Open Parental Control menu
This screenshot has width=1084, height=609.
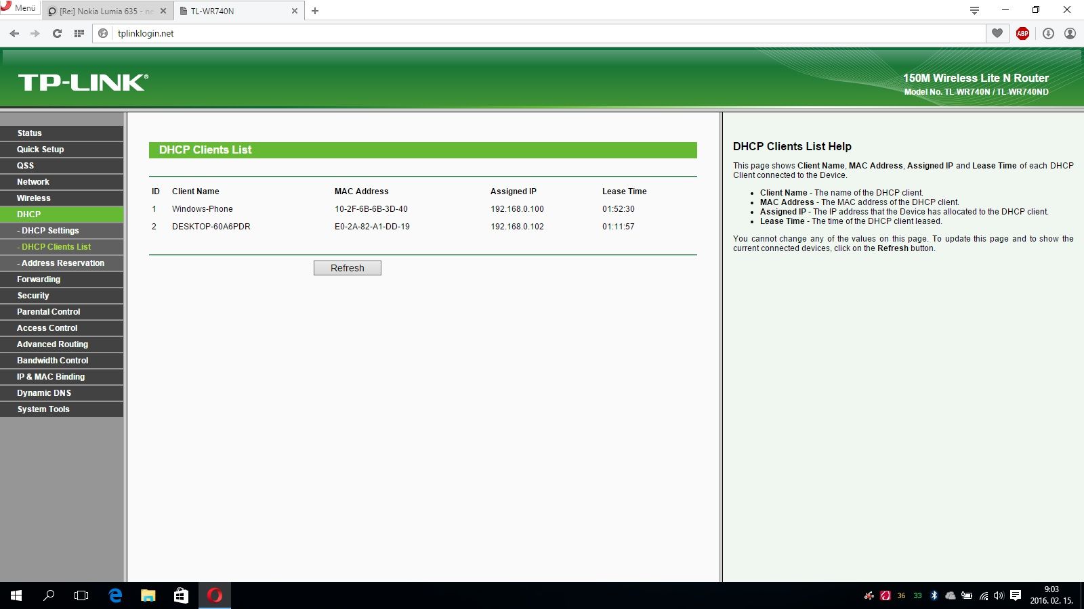point(62,312)
